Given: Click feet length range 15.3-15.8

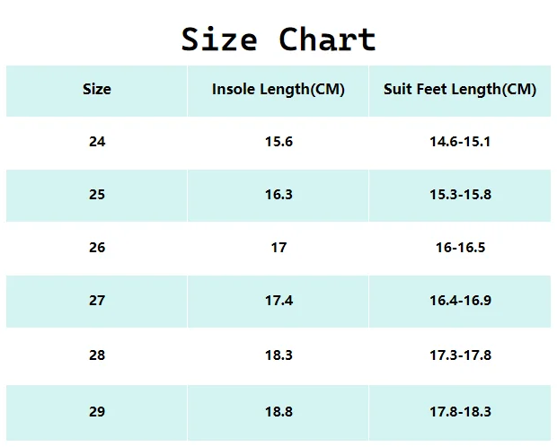Looking at the screenshot, I should click(x=460, y=195).
